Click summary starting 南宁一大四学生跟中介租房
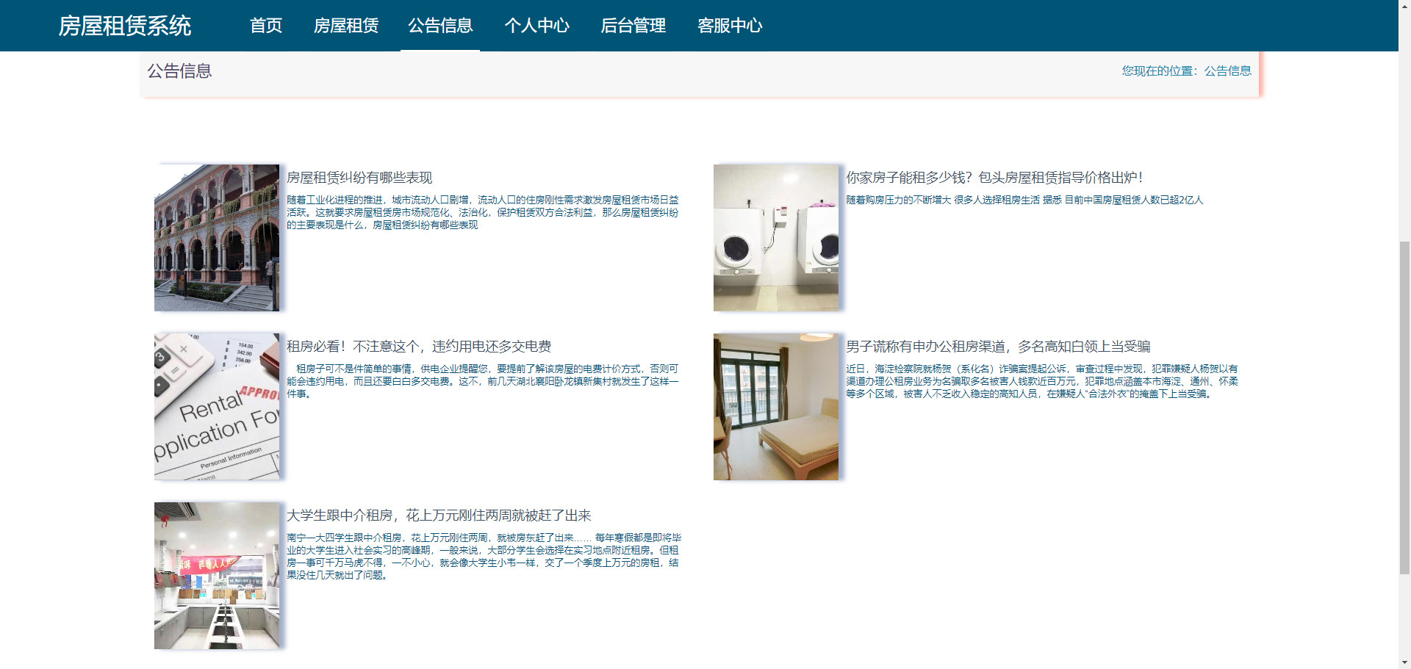The height and width of the screenshot is (669, 1411). point(484,556)
